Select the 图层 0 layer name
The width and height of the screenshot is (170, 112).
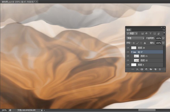tap(141, 65)
